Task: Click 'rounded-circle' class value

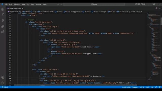Action: 126,33
